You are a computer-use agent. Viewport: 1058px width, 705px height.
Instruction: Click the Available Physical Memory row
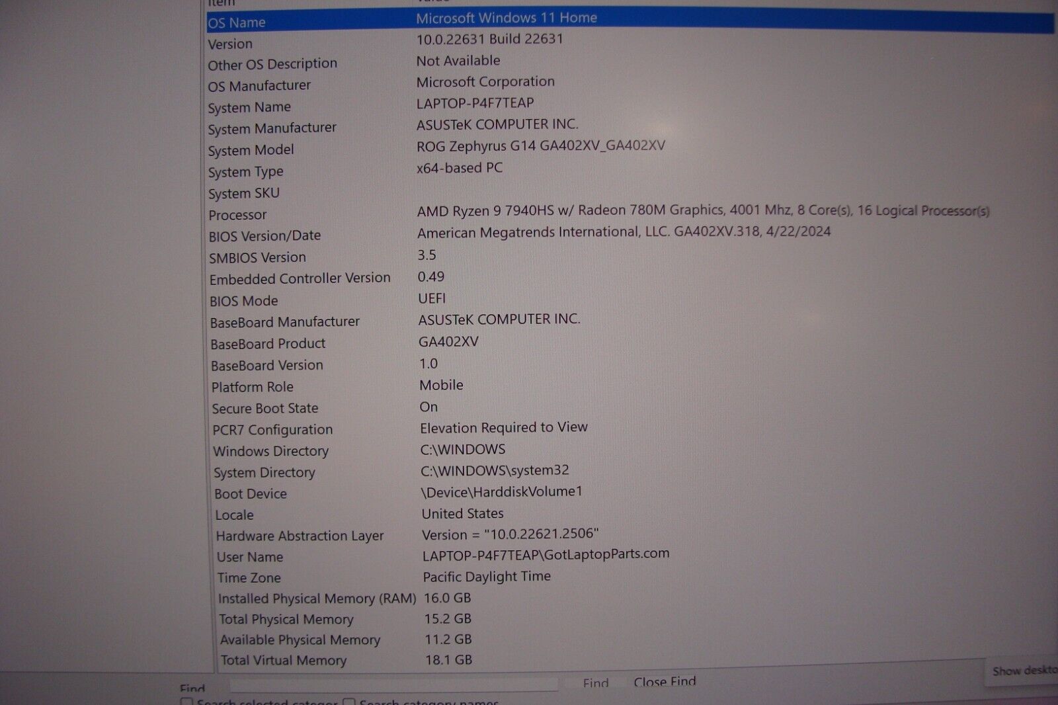click(630, 640)
